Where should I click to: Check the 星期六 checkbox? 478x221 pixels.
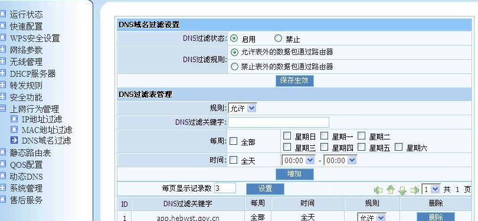[x=399, y=147]
